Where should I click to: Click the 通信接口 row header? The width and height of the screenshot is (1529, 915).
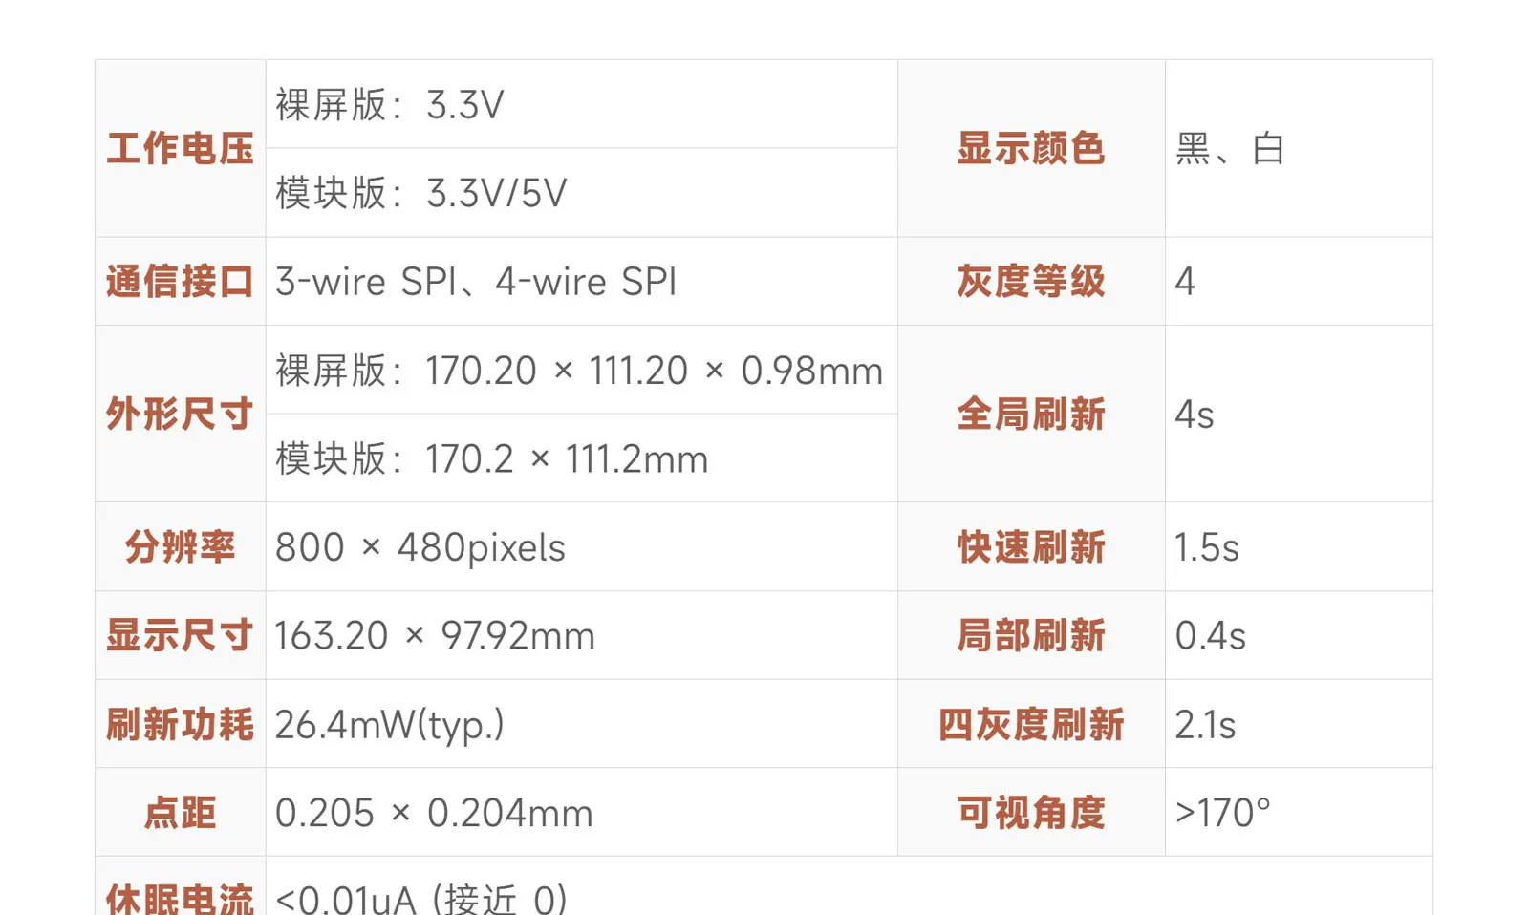coord(180,282)
